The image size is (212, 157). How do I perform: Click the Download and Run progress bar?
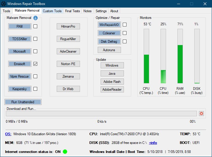tap(101, 114)
